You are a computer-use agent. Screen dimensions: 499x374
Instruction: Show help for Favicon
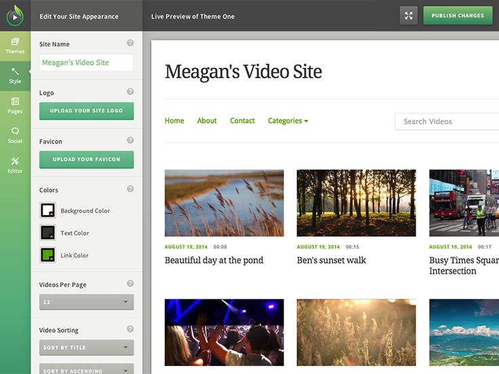[130, 140]
